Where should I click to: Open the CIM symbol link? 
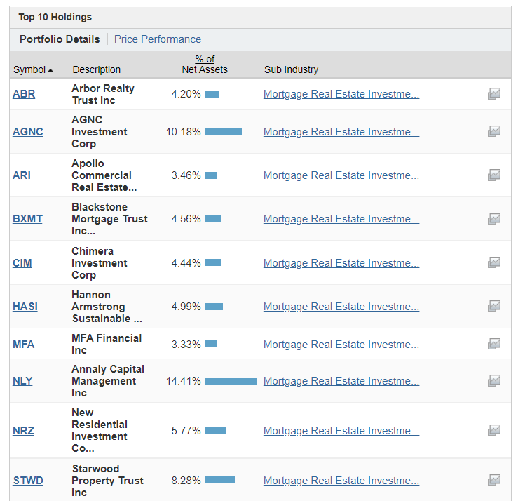pos(22,263)
